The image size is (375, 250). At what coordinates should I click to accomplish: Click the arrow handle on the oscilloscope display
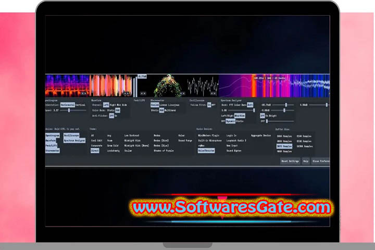214,94
